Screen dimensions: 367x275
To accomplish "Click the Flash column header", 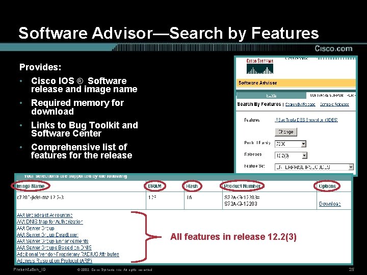I will (x=192, y=186).
